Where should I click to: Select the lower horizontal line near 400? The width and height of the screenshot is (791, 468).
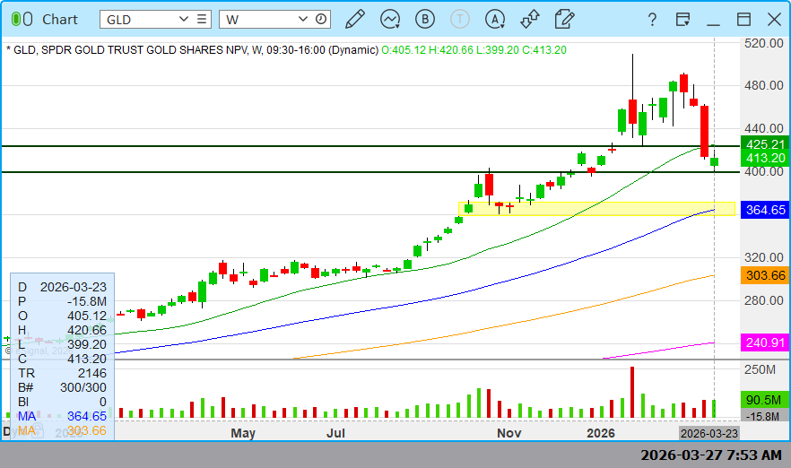pyautogui.click(x=370, y=172)
